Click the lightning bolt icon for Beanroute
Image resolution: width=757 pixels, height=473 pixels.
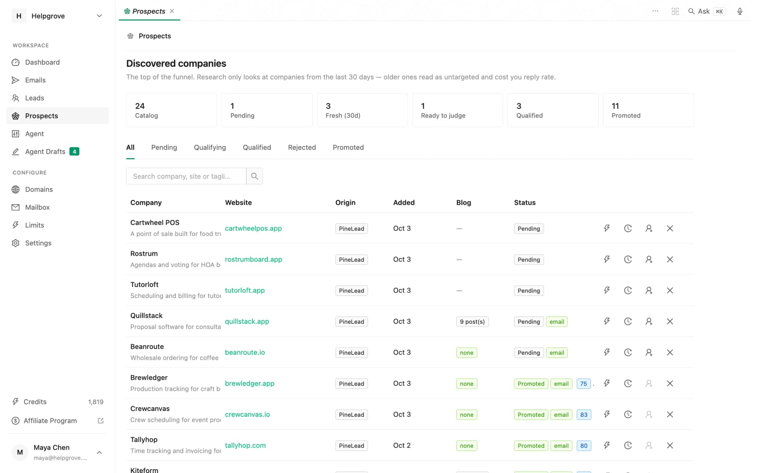point(607,353)
